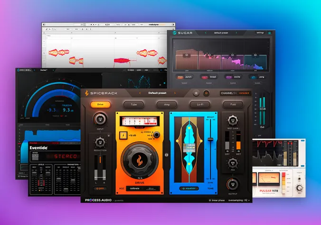Select the Fuzz module tab
This screenshot has width=321, height=225.
pyautogui.click(x=233, y=105)
